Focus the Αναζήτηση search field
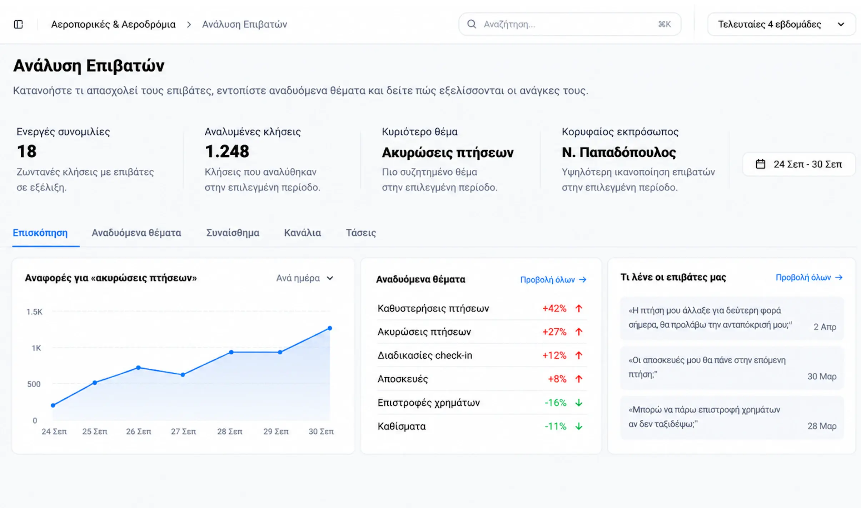Image resolution: width=861 pixels, height=508 pixels. click(570, 24)
